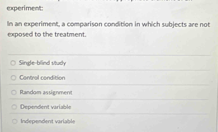The height and width of the screenshot is (132, 218).
Task: Click the 'Random assignment' answer label
Action: click(x=46, y=92)
